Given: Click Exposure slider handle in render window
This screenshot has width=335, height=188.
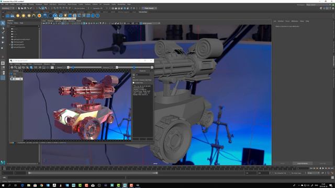Looking at the screenshot, I should click(x=134, y=67).
